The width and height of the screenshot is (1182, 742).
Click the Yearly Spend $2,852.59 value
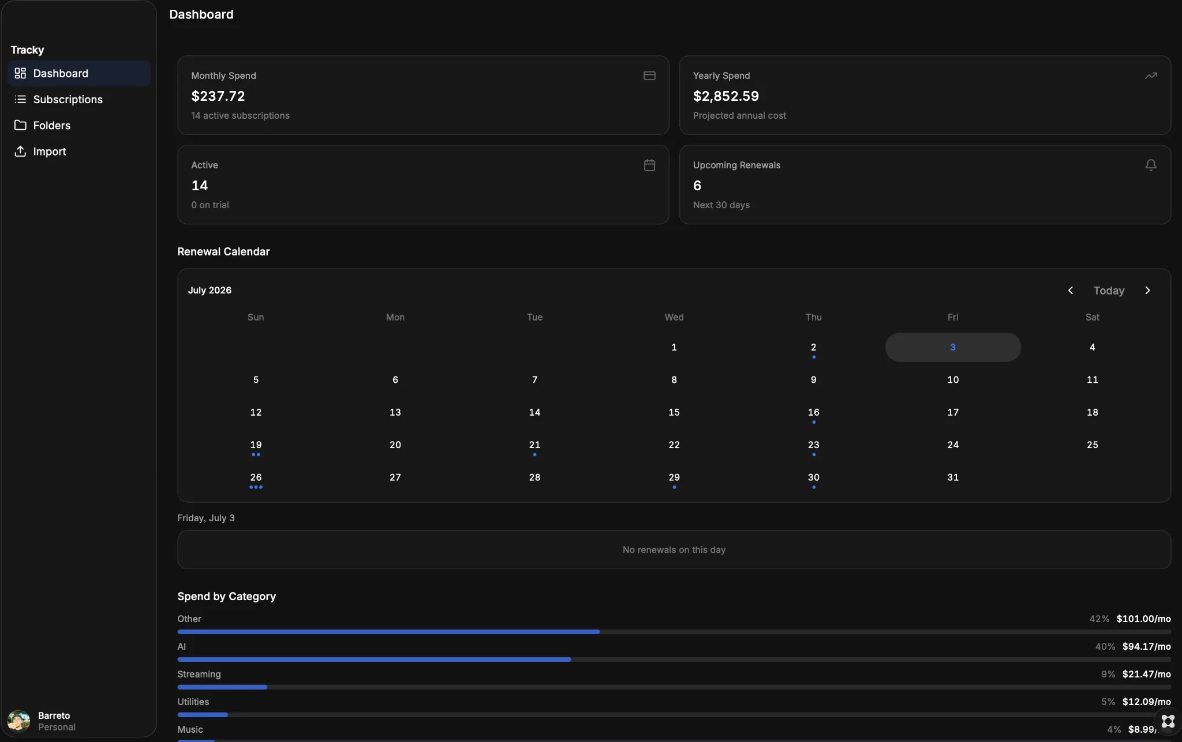click(x=726, y=96)
